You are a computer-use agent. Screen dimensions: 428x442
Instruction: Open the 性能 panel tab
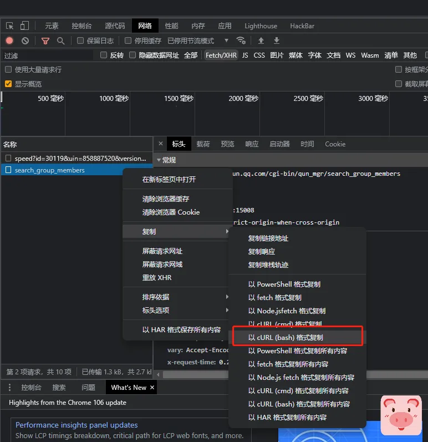[171, 26]
